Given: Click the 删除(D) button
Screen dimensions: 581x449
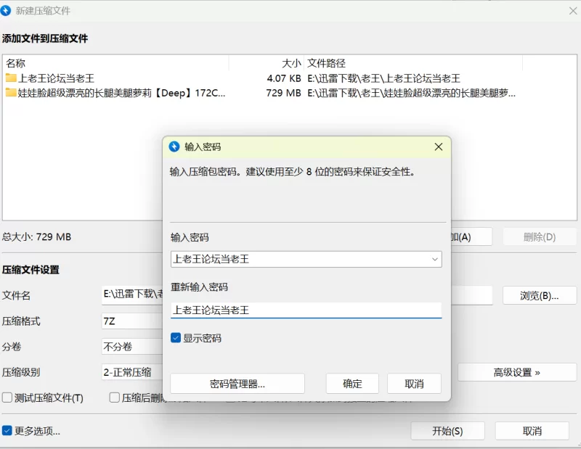Looking at the screenshot, I should coord(540,237).
